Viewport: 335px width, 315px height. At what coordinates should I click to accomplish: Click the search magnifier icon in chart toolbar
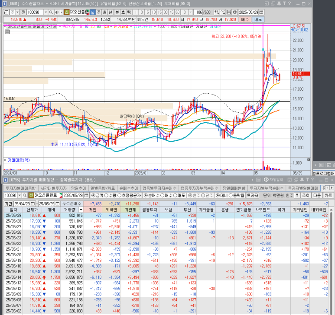tap(51, 13)
